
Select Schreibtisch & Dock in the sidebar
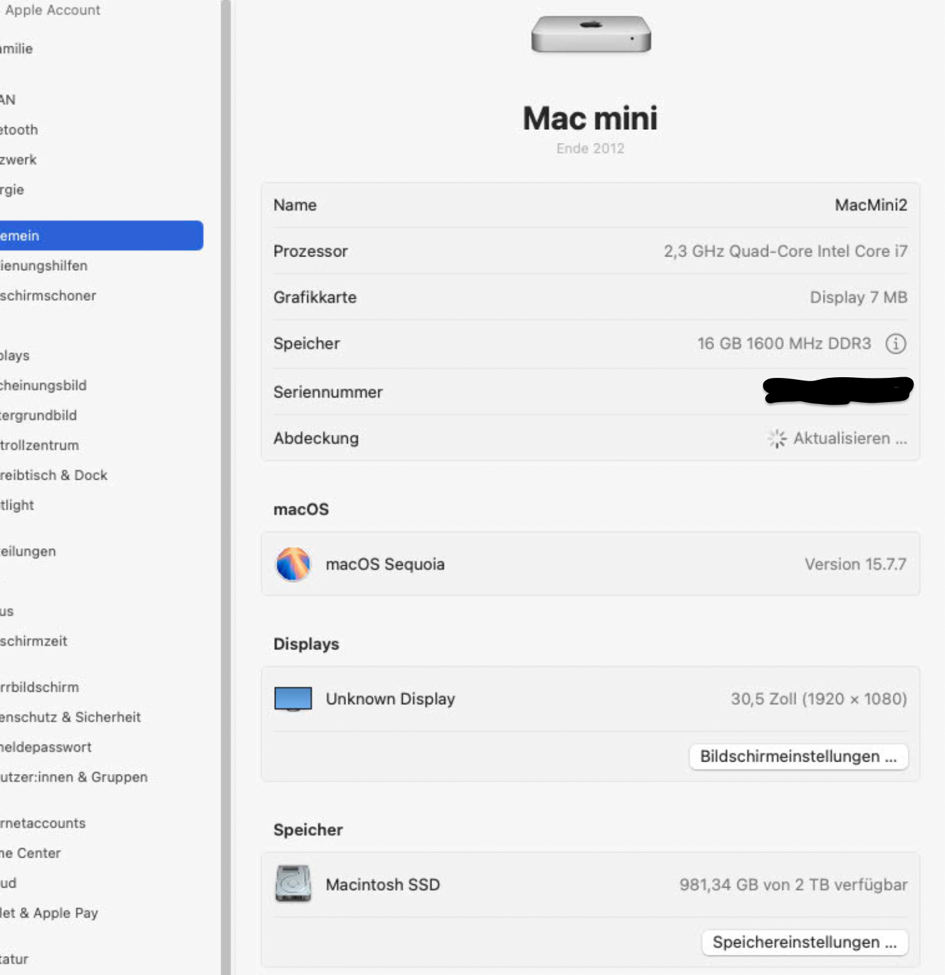[54, 476]
